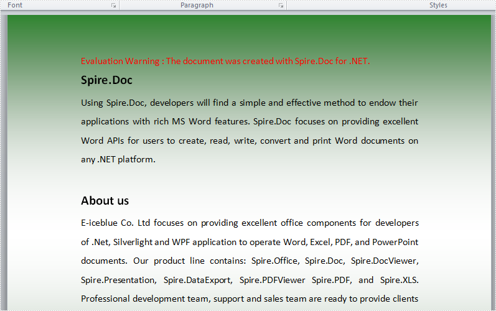This screenshot has height=311, width=496.
Task: Click the Font group label
Action: (x=15, y=5)
